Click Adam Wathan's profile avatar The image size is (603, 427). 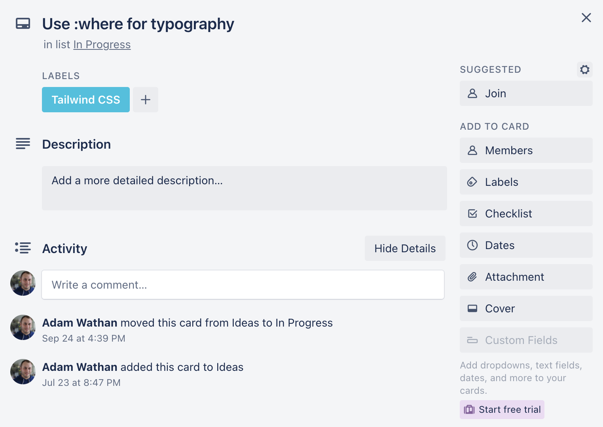click(23, 283)
